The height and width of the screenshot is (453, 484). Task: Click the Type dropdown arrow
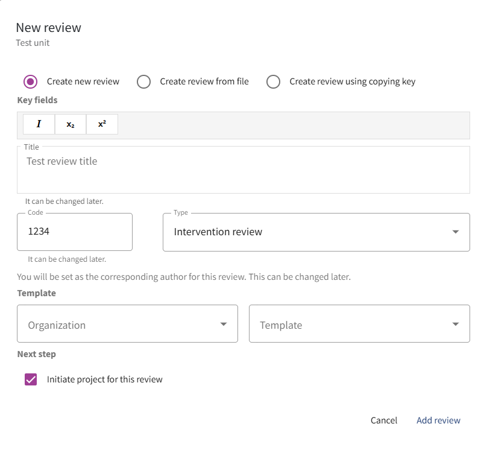point(456,232)
